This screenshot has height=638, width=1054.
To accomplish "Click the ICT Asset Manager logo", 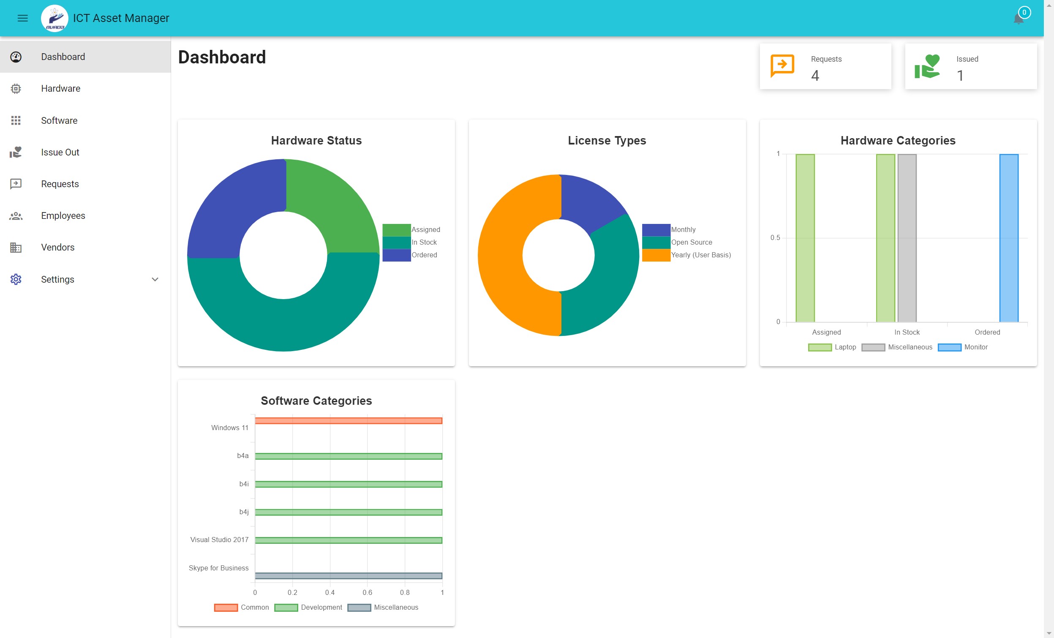I will click(x=54, y=19).
